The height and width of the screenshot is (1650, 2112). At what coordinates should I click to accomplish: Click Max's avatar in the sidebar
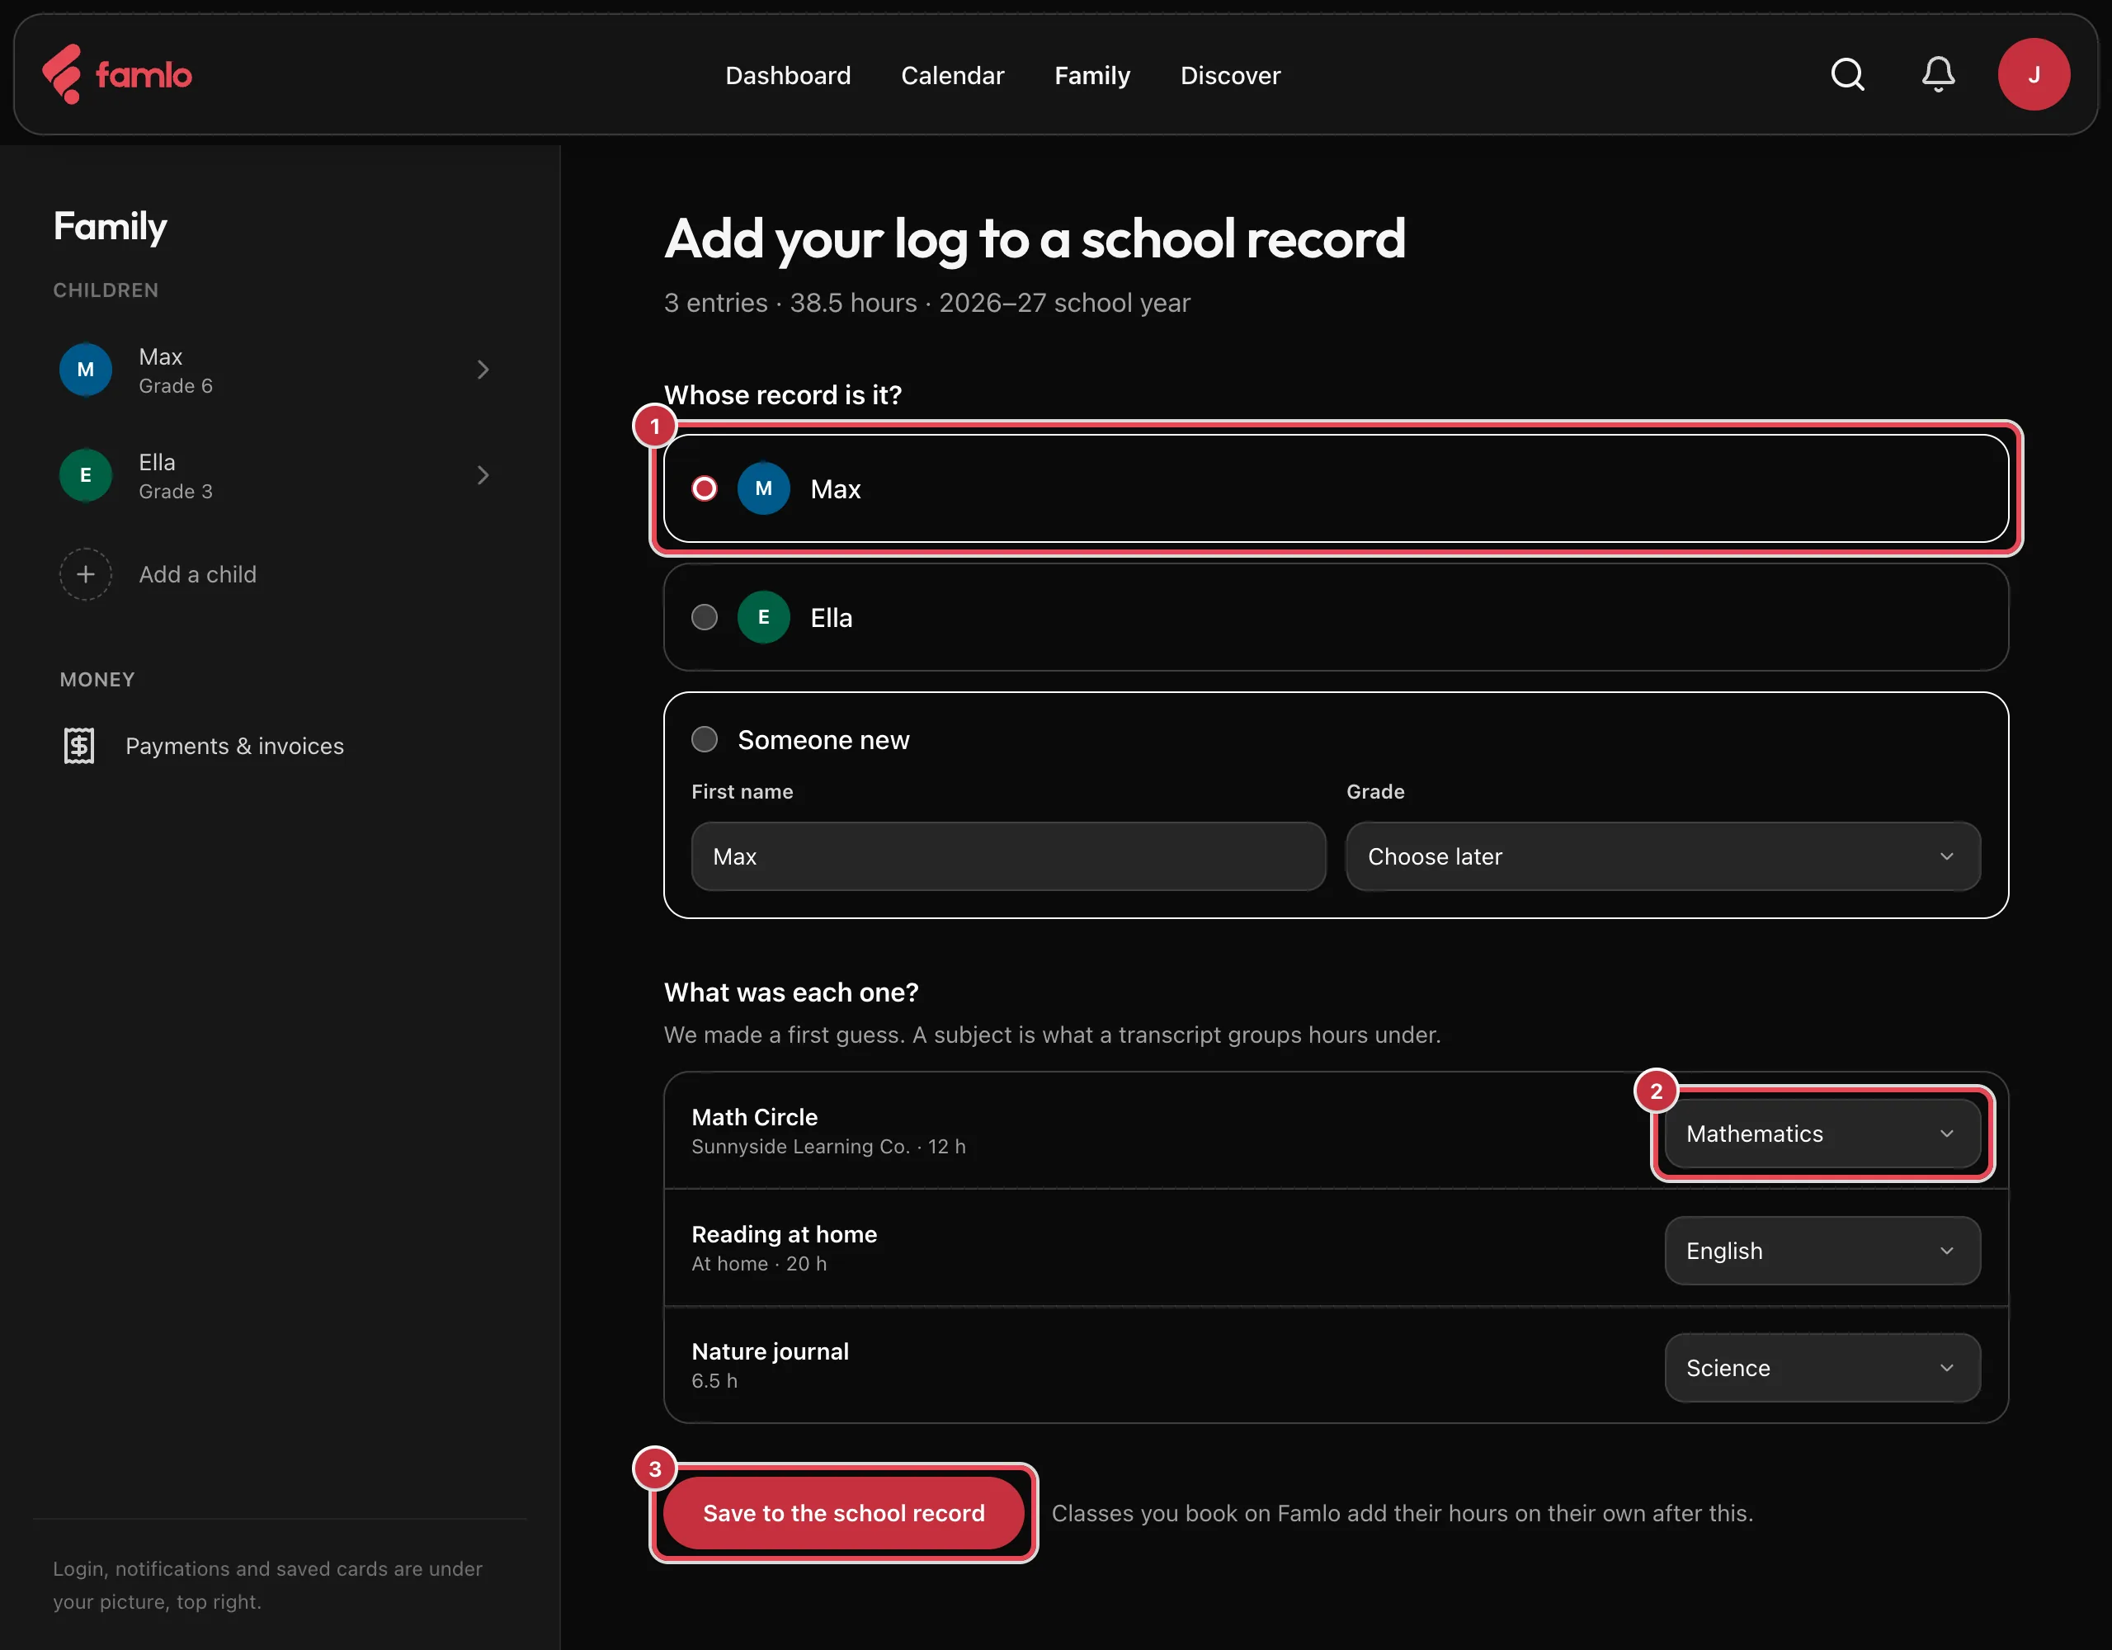click(x=86, y=370)
